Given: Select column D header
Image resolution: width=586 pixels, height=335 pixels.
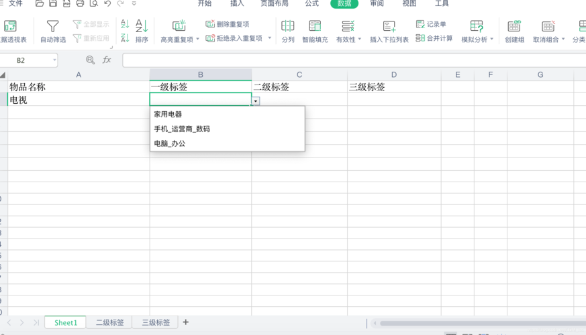Looking at the screenshot, I should pos(394,74).
